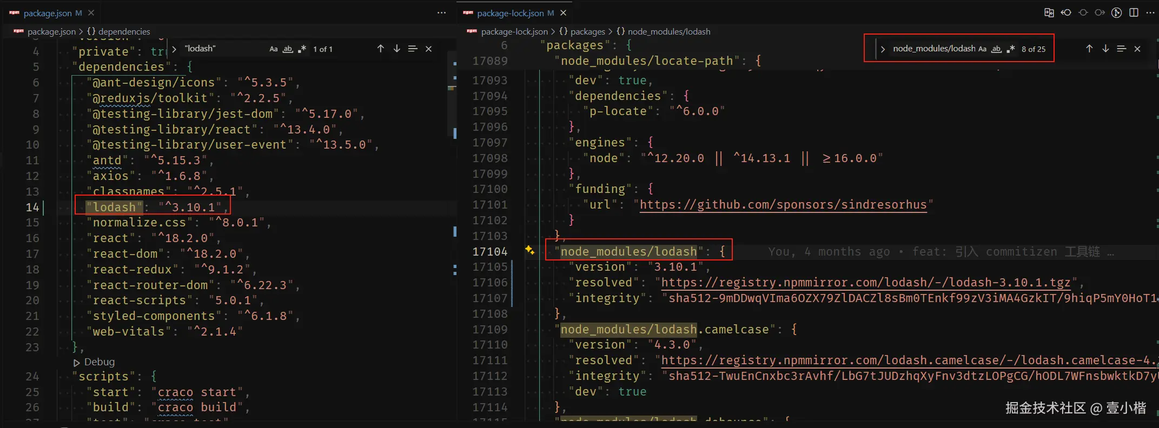Toggle Match Whole Word in right find widget
Image resolution: width=1159 pixels, height=428 pixels.
997,49
